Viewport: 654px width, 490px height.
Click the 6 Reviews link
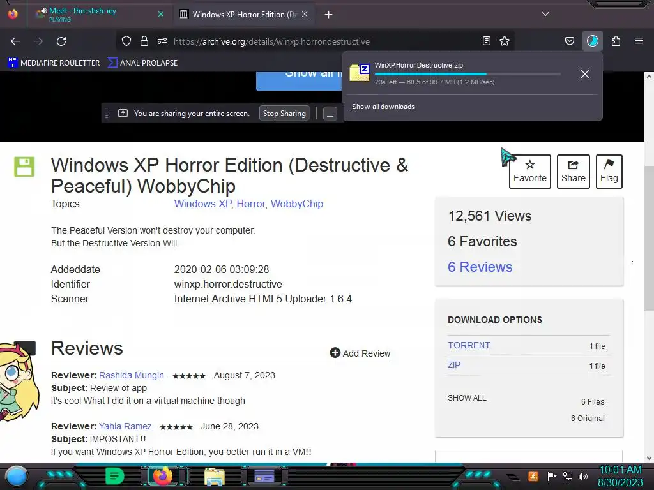tap(480, 267)
